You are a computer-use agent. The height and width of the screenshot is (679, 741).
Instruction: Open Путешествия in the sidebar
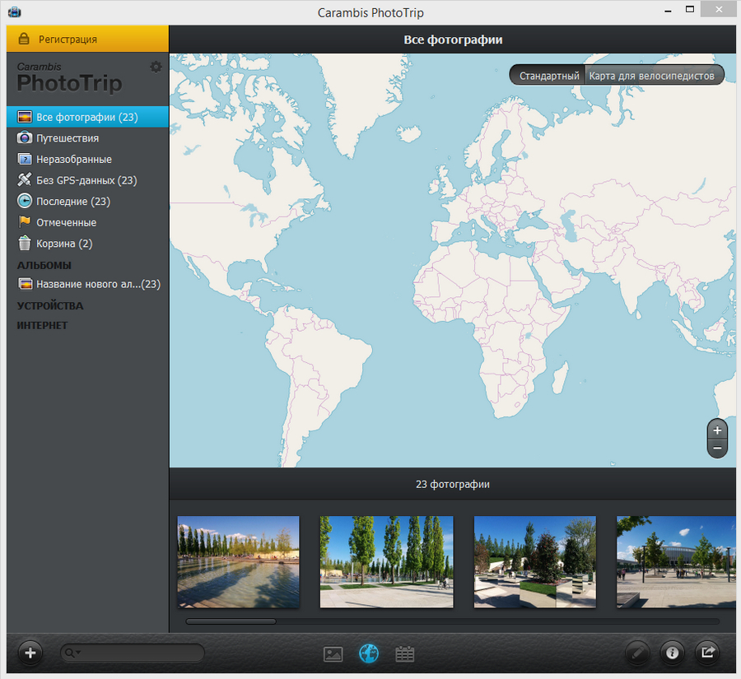point(68,138)
